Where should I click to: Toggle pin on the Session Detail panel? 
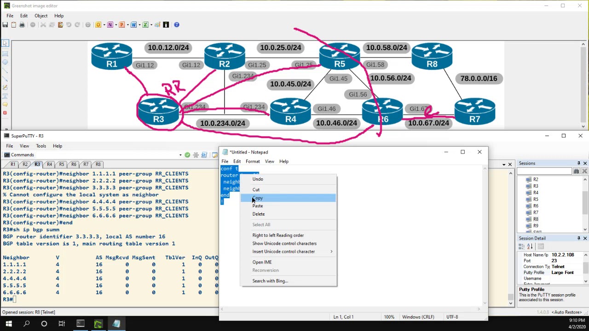[x=578, y=238]
